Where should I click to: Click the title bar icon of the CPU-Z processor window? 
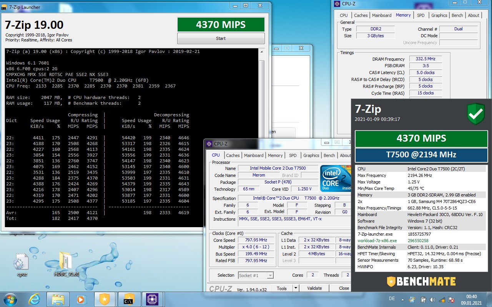(x=209, y=144)
